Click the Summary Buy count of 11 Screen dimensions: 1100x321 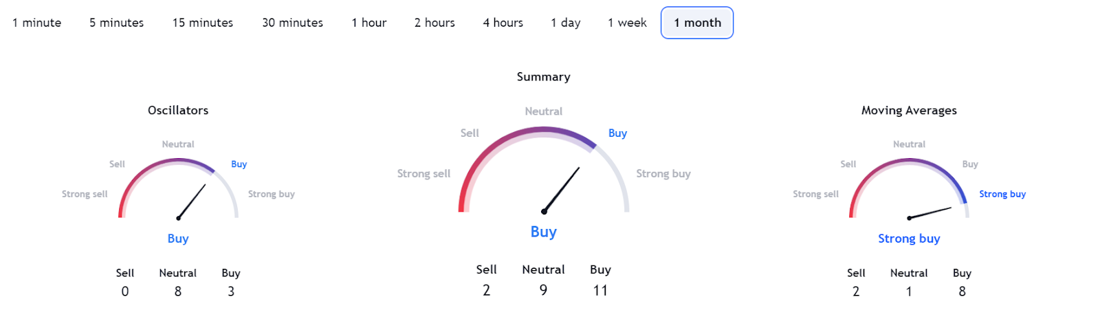[600, 290]
